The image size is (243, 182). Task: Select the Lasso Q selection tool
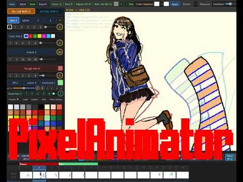tap(56, 4)
